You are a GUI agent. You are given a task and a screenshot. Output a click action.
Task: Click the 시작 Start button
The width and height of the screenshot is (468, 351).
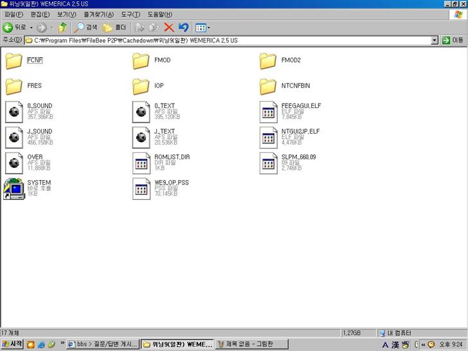pos(12,344)
